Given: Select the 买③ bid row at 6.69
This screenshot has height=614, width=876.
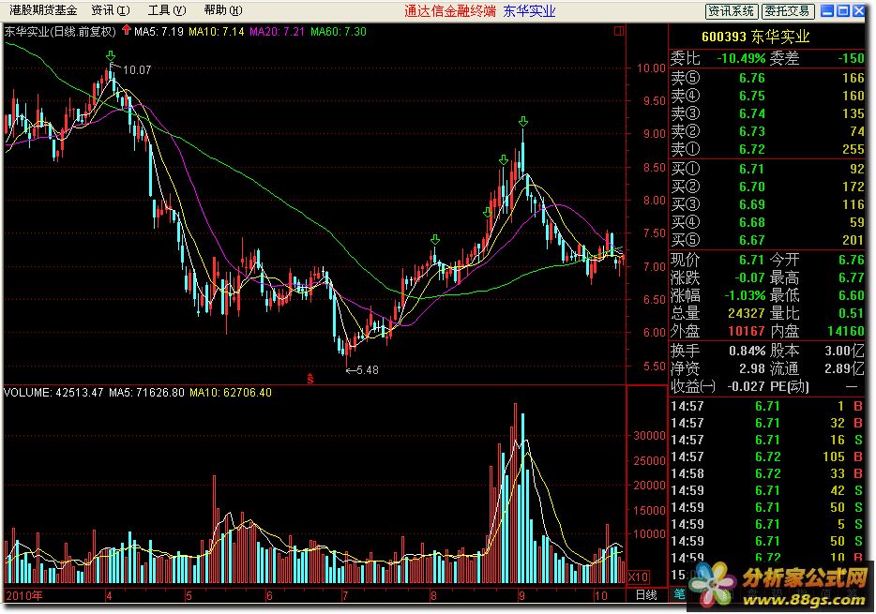Looking at the screenshot, I should click(767, 205).
